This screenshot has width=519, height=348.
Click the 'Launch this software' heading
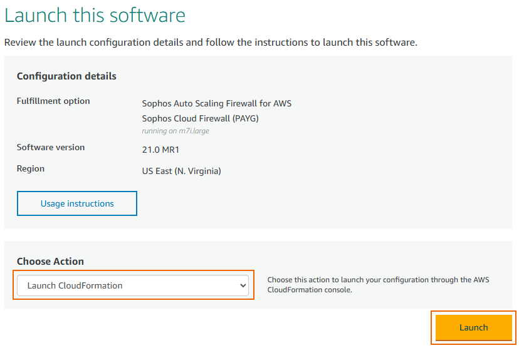coord(95,16)
